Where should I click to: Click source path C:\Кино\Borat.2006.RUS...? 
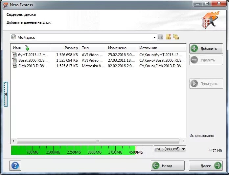pos(162,60)
